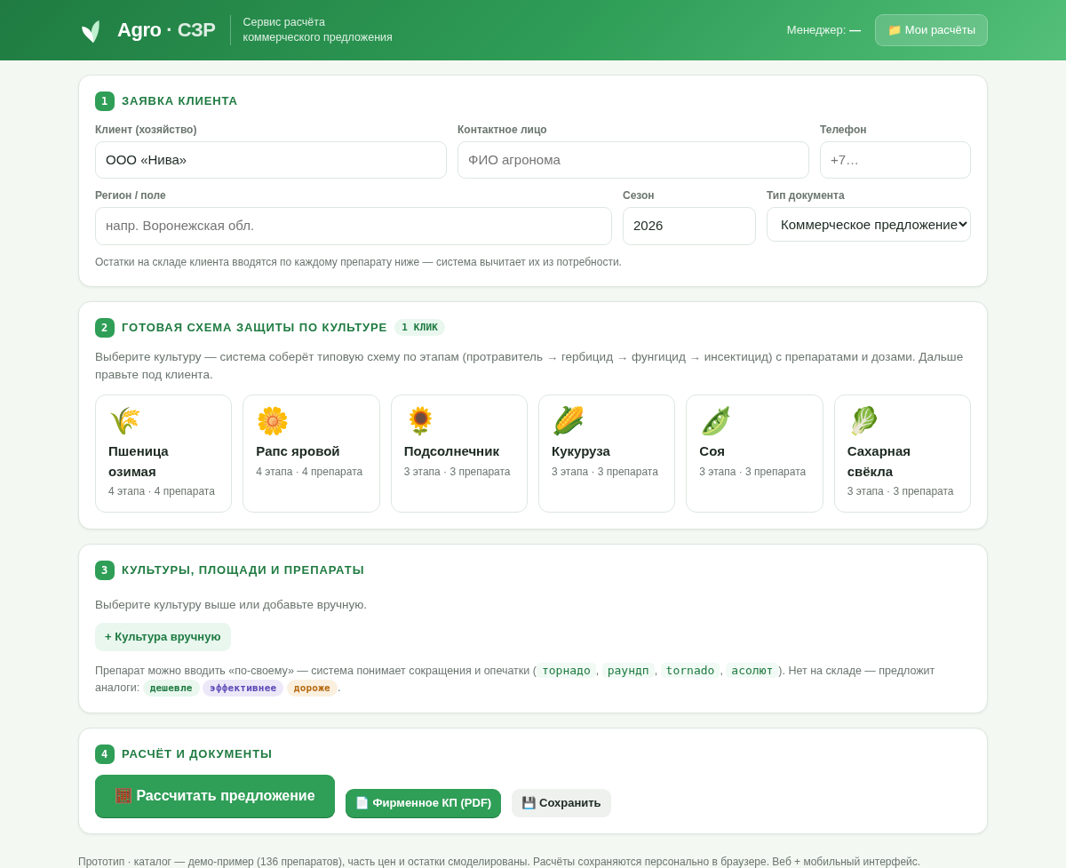Click the Телефон input field
Viewport: 1066px width, 868px height.
(895, 160)
